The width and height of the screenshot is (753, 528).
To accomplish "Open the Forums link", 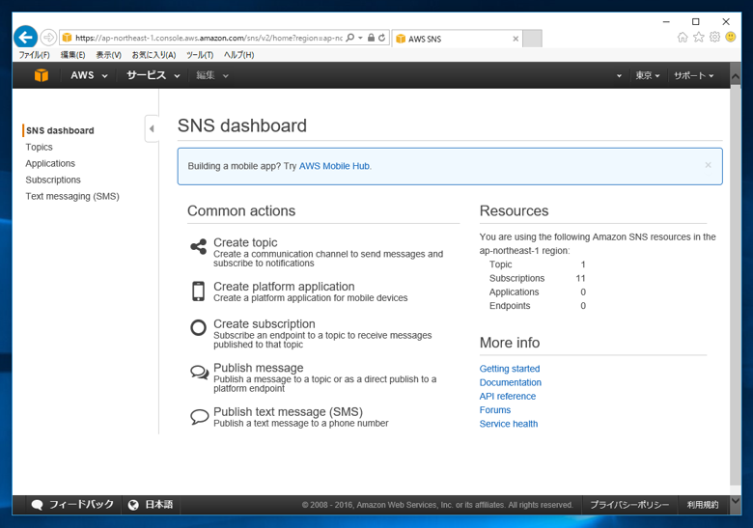I will [494, 410].
